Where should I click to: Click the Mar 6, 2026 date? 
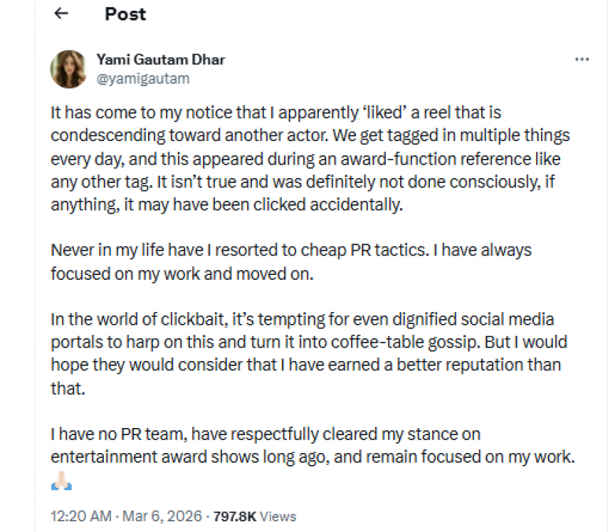click(x=144, y=516)
